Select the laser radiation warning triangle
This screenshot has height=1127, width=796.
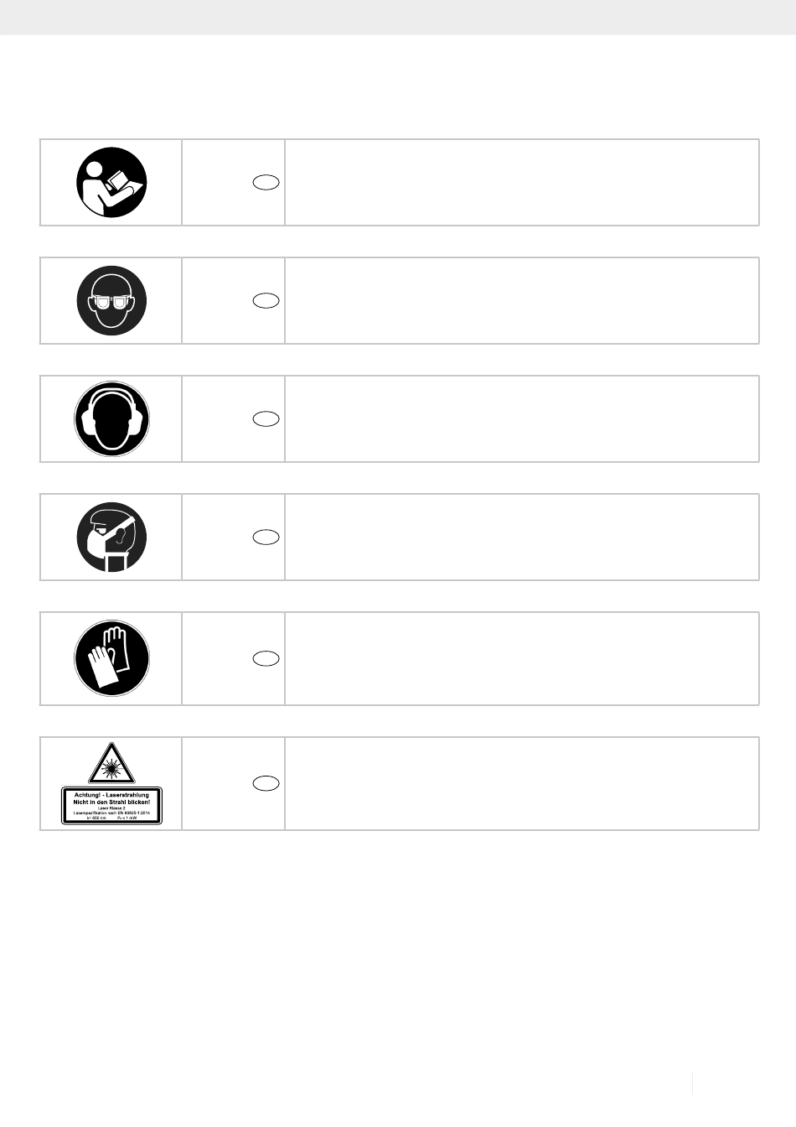(111, 762)
